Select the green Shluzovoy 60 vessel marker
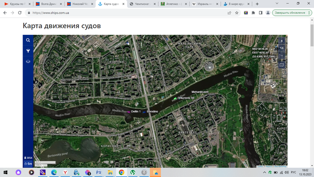This screenshot has width=314, height=177. pyautogui.click(x=175, y=98)
